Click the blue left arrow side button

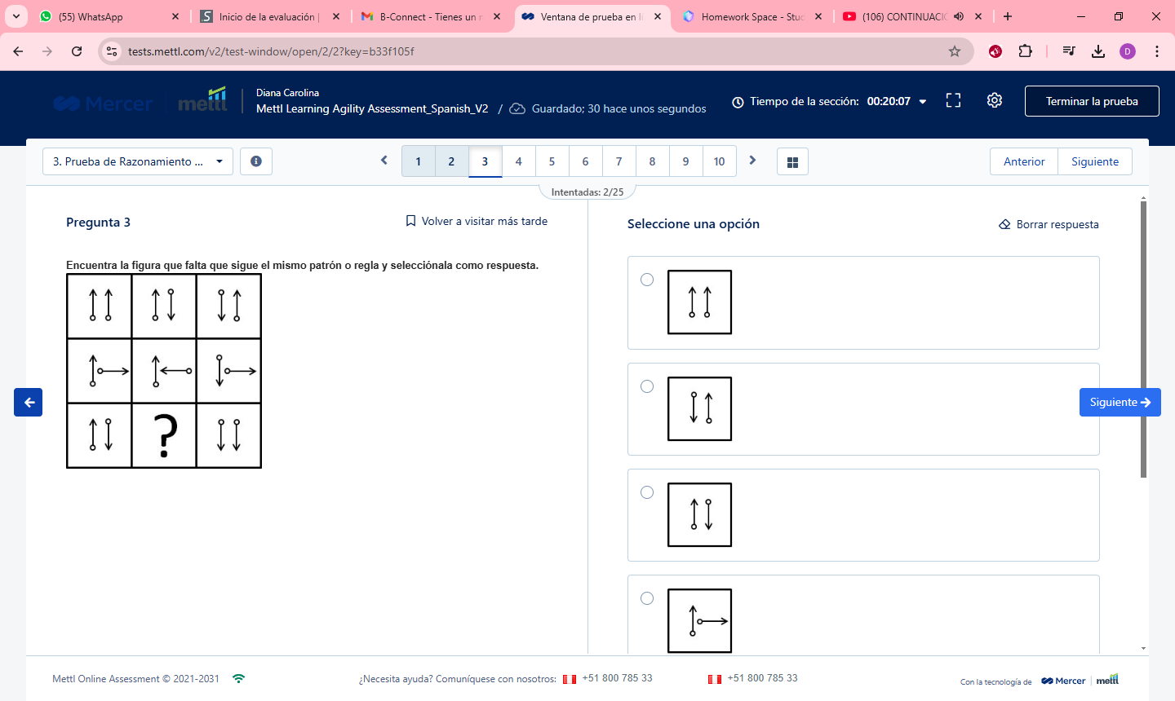coord(29,402)
